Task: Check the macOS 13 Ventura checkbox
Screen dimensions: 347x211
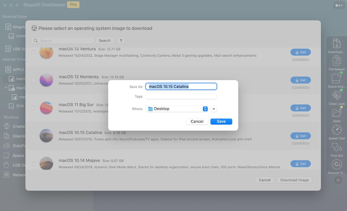Action: [34, 52]
